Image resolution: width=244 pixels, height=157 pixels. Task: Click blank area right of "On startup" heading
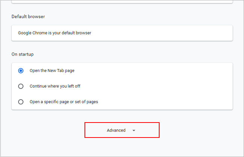131,54
